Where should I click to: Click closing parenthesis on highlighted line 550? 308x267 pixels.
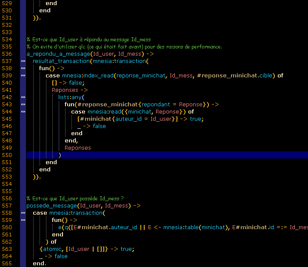[60, 155]
